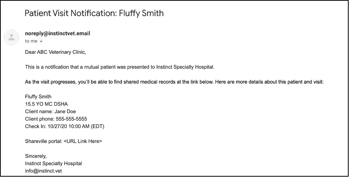This screenshot has width=349, height=177.
Task: Click the client phone number 555-555-5555
Action: pos(72,119)
